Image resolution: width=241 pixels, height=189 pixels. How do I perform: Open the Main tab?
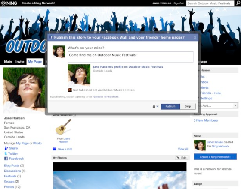(x=8, y=62)
